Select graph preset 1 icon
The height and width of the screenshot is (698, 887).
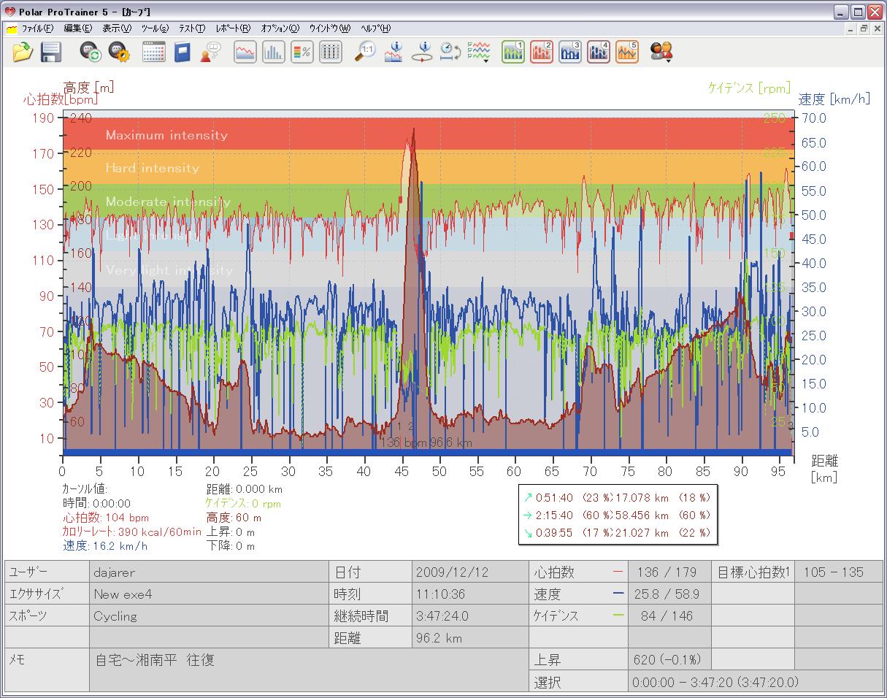click(x=513, y=52)
